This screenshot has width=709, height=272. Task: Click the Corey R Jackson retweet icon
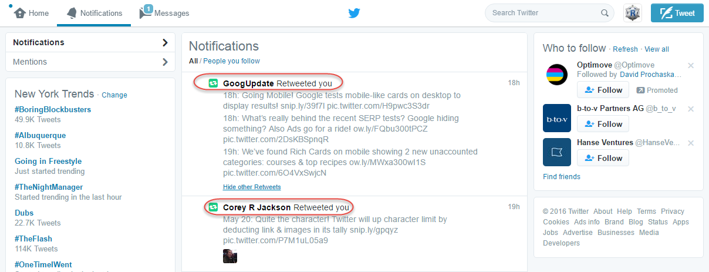213,207
